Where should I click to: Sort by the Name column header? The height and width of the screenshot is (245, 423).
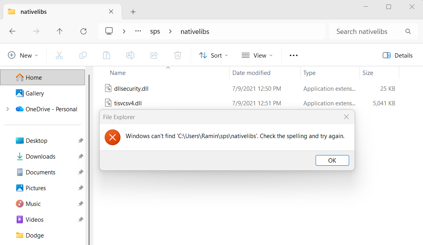tap(118, 73)
